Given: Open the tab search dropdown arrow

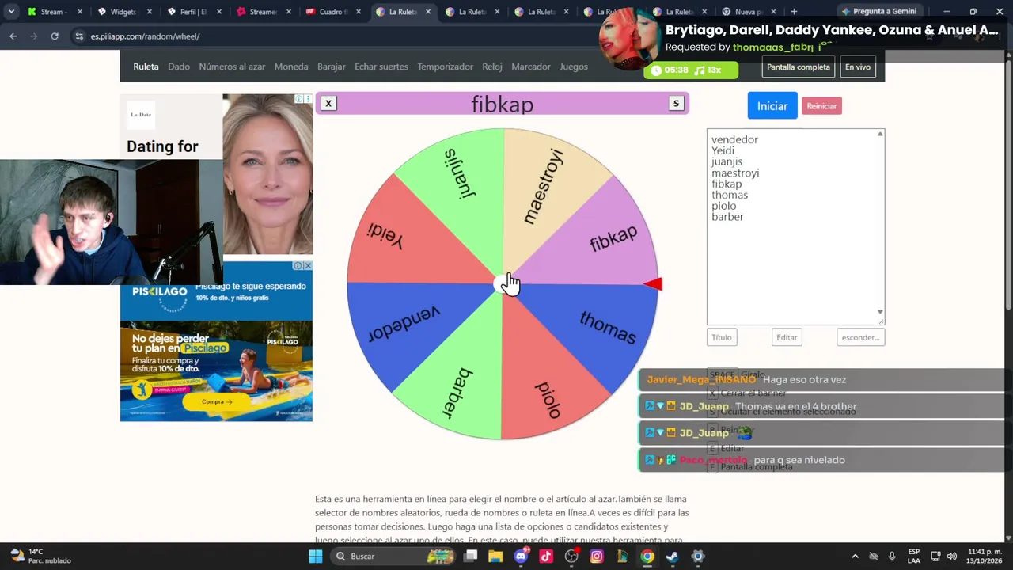Looking at the screenshot, I should click(x=11, y=12).
